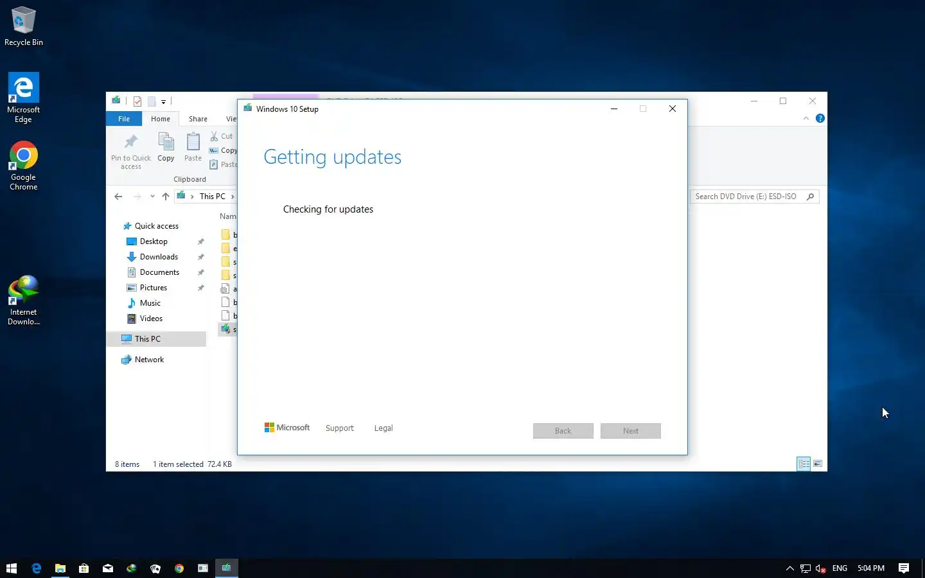
Task: Launch Edge from the taskbar
Action: pos(36,568)
